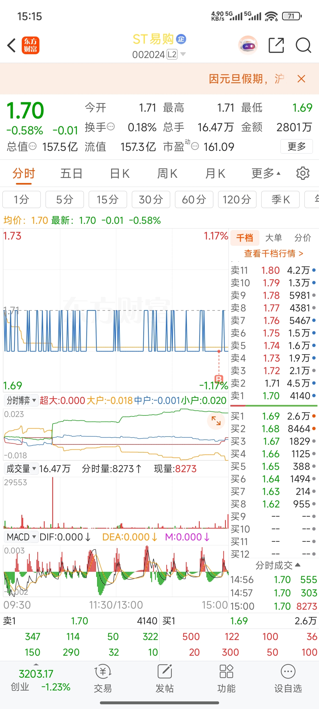Tap the 企 enterprise badge next to ST易购
The width and height of the screenshot is (319, 709).
point(181,39)
